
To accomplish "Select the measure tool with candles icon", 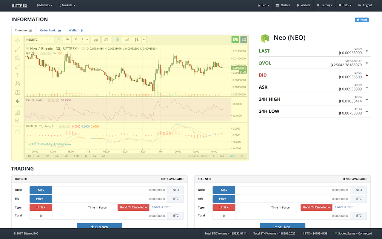I will click(18, 112).
